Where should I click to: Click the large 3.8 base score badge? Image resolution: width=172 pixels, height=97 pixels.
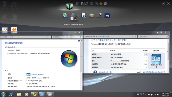[156, 59]
